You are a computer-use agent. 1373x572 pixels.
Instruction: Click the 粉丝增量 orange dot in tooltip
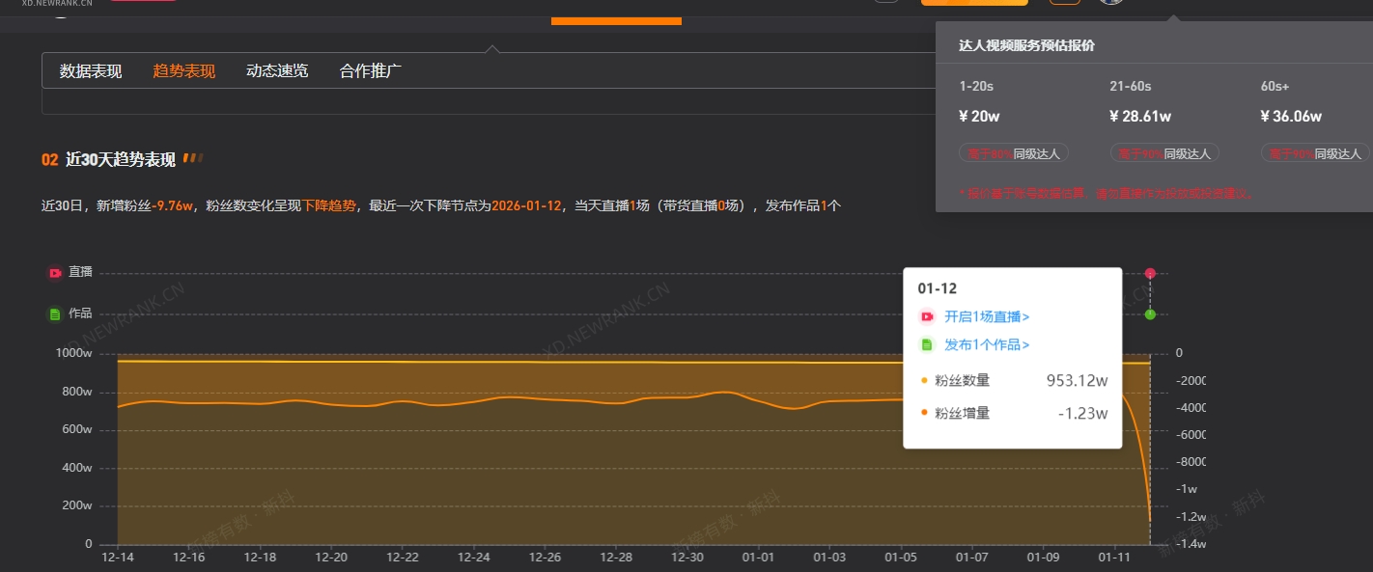[x=924, y=413]
